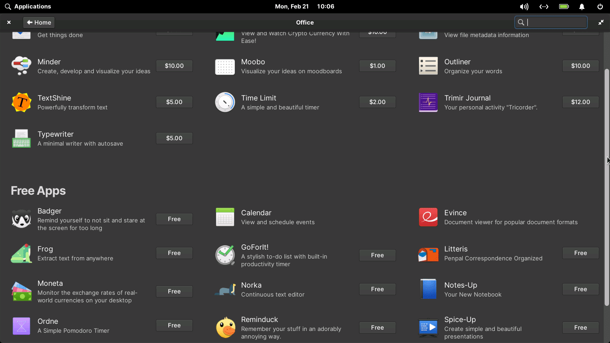
Task: Install Badger with Free button
Action: (x=174, y=219)
